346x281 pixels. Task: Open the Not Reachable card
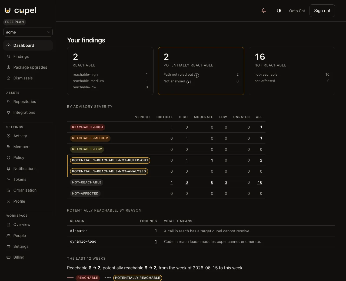[x=292, y=71]
